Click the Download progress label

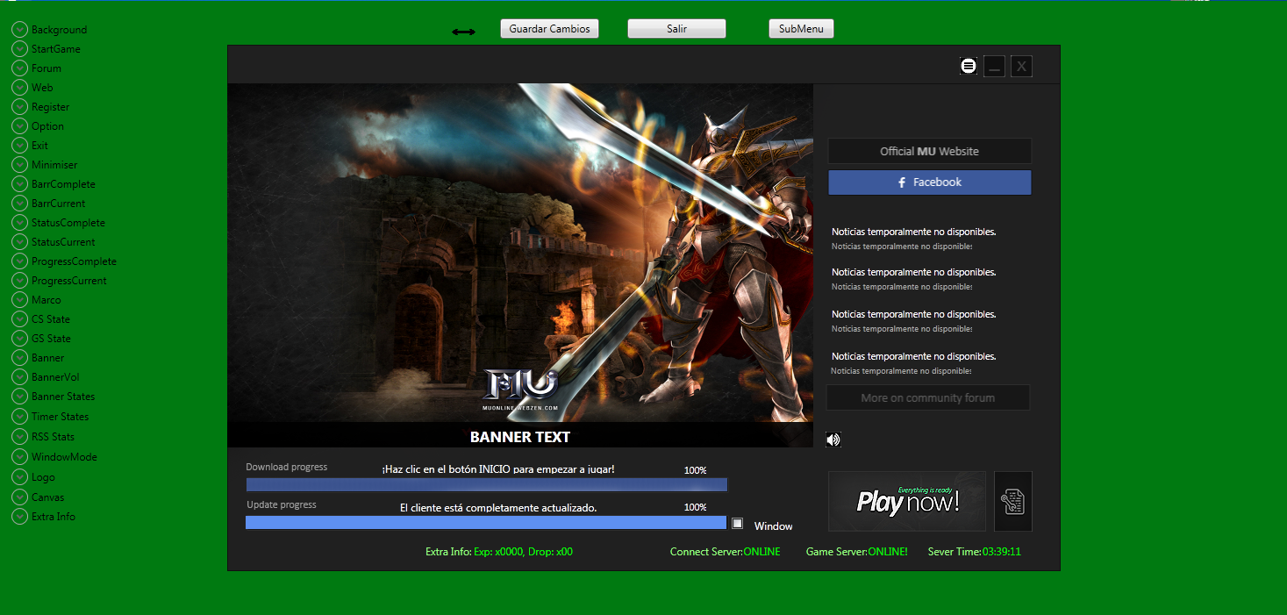pos(287,467)
